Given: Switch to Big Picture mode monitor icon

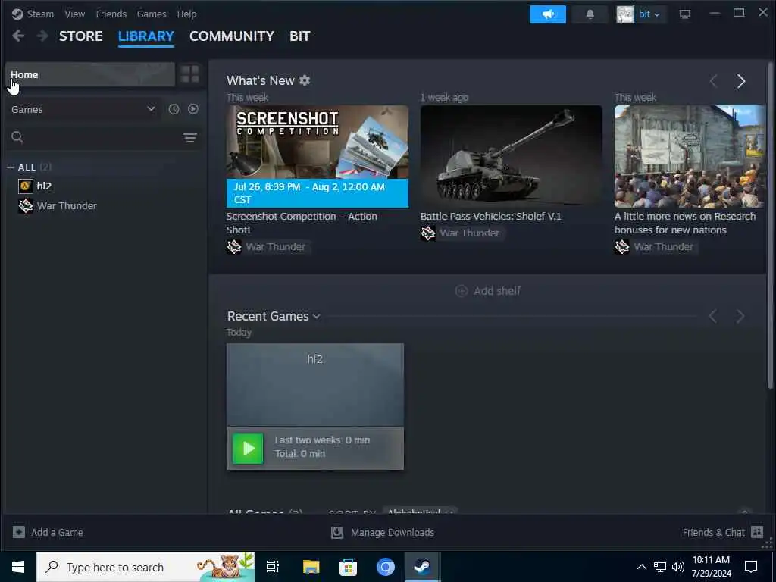Looking at the screenshot, I should point(685,14).
